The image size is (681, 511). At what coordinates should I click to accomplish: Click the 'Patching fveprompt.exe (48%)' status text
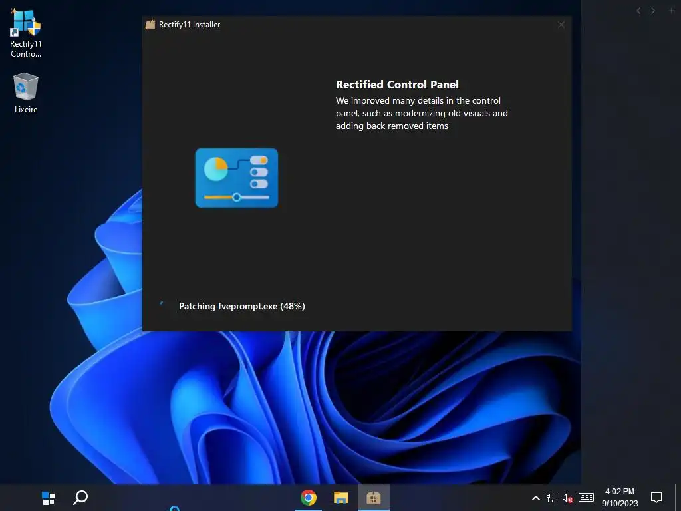[242, 306]
